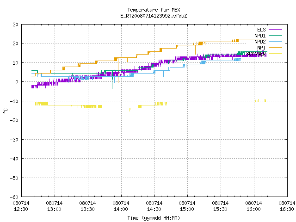Viewport: 296px width, 222px height.
Task: Click the y-axis value 10
Action: [x=15, y=63]
